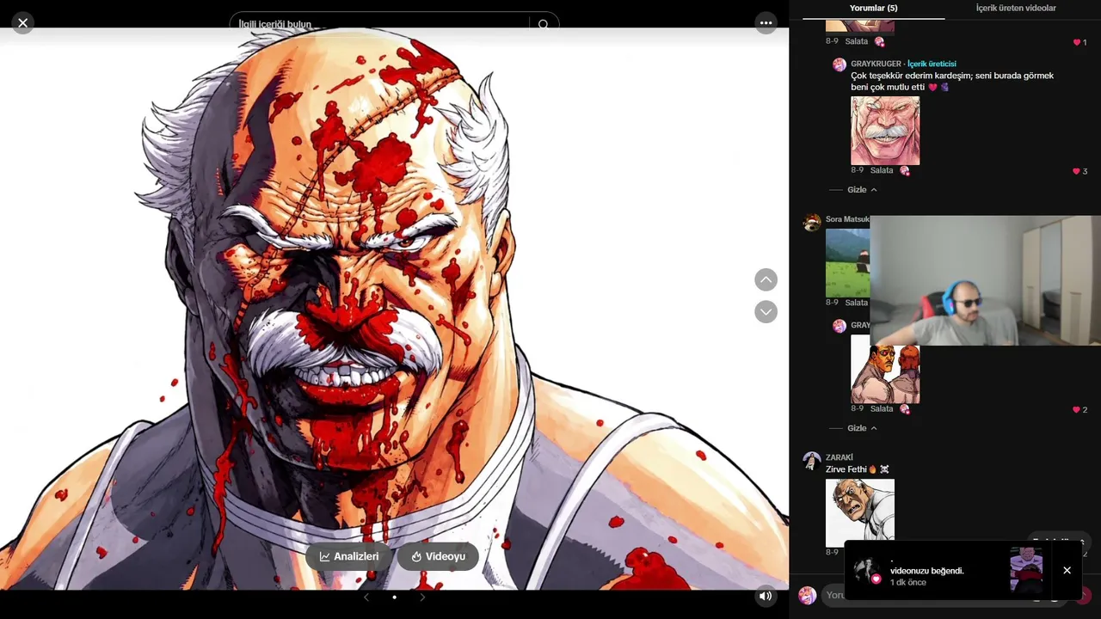The width and height of the screenshot is (1101, 619).
Task: Open the GRAYKRUGER username link
Action: (x=876, y=64)
